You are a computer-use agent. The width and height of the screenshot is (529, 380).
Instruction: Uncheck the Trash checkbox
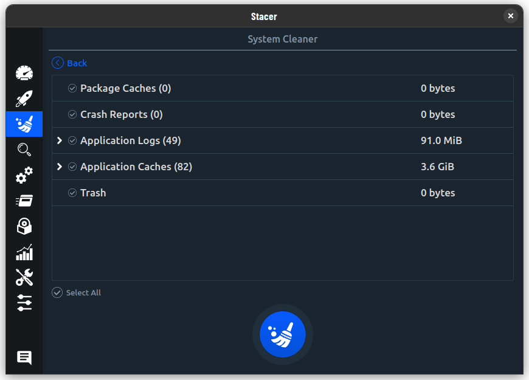coord(72,193)
